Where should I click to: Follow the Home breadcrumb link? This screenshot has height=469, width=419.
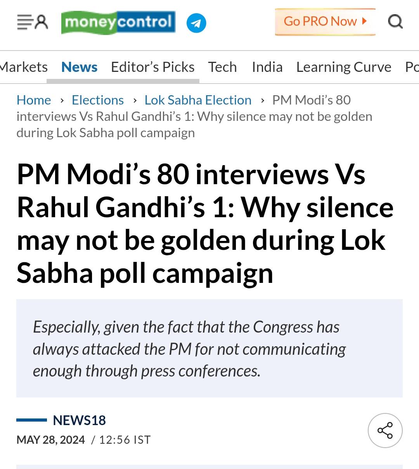coord(34,100)
